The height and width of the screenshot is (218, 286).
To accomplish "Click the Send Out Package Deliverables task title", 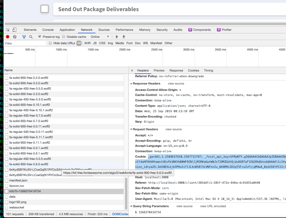I will [x=98, y=9].
